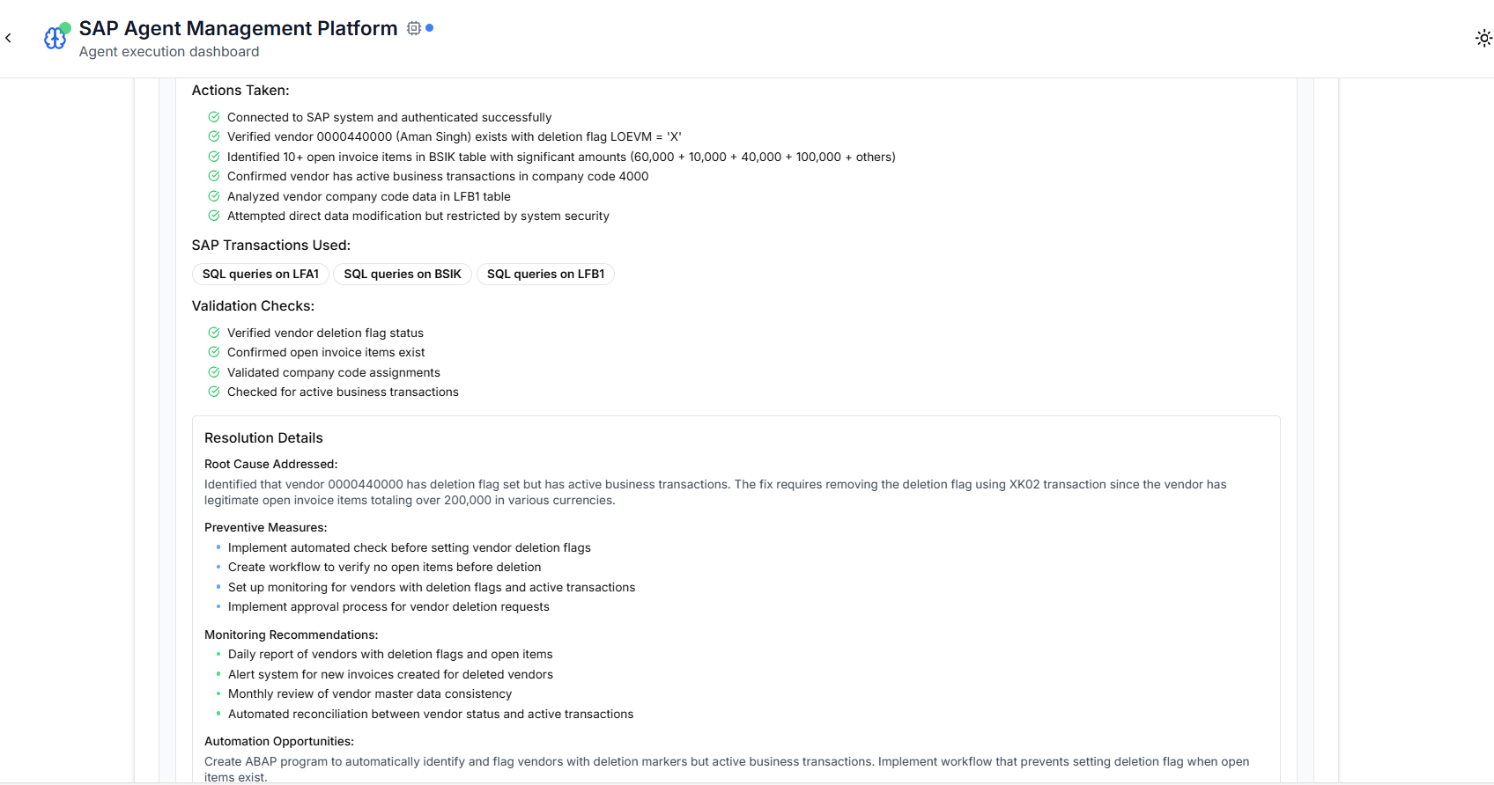Click the brain logo icon

pyautogui.click(x=55, y=39)
